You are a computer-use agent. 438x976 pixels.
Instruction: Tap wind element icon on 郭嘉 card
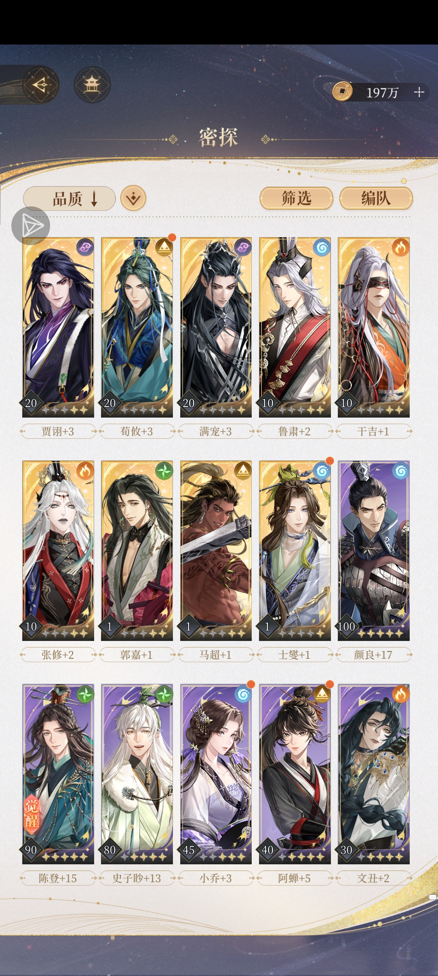click(x=164, y=471)
